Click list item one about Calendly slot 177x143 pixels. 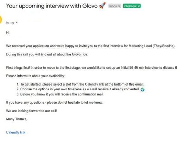pyautogui.click(x=80, y=84)
